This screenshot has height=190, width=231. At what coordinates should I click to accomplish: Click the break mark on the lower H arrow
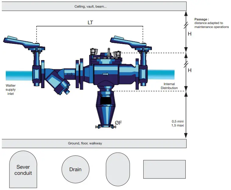click(x=186, y=64)
